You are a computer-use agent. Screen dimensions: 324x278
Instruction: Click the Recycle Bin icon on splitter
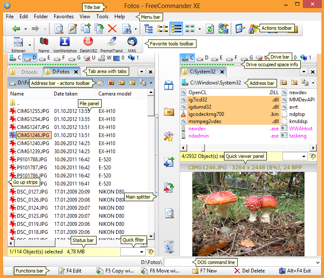coord(169,246)
